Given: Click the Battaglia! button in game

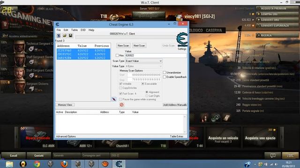Looking at the screenshot, I should (x=149, y=16).
